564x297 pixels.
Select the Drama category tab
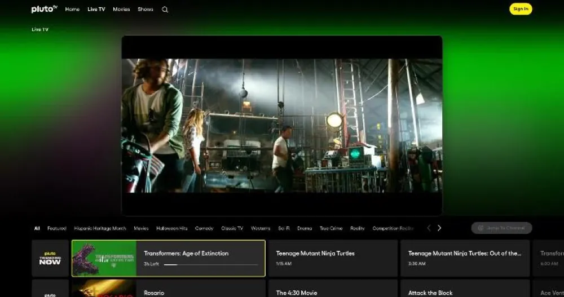click(x=305, y=228)
